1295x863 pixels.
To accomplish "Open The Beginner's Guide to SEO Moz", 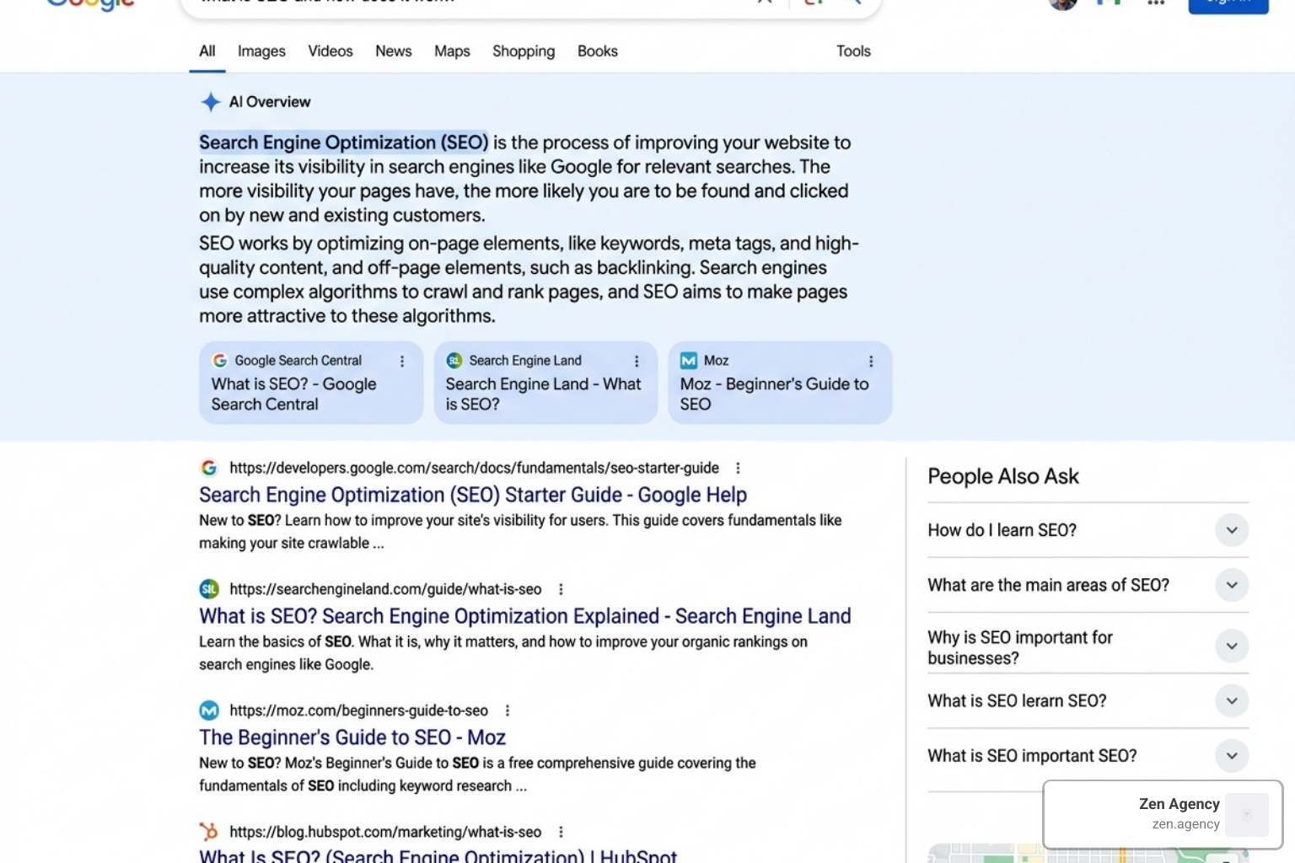I will click(x=352, y=737).
